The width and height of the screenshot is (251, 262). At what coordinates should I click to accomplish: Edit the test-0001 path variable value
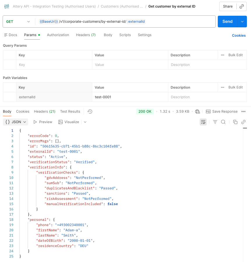pos(130,97)
